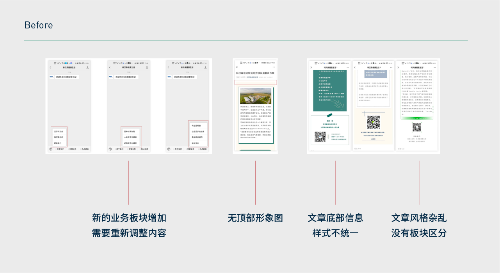Click the 'Before' heading
500x273 pixels.
point(38,25)
